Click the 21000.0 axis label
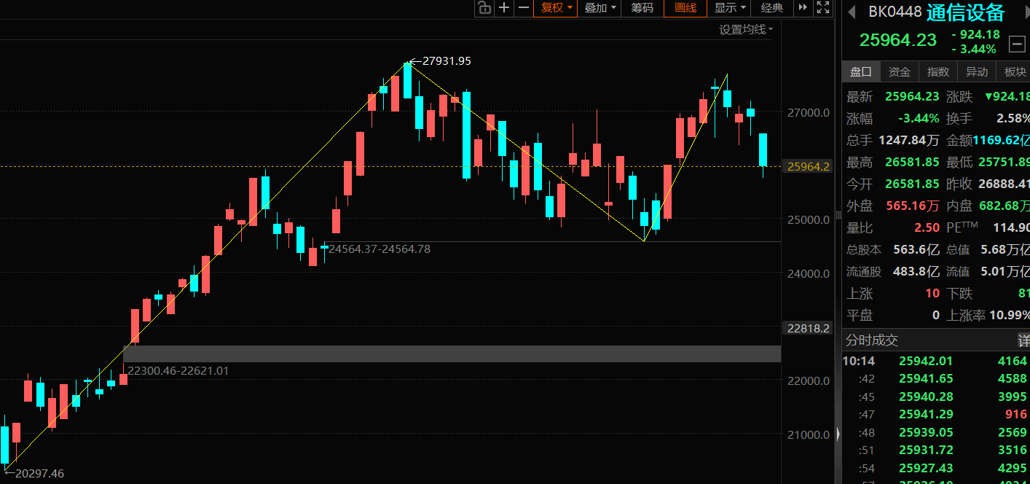Image resolution: width=1030 pixels, height=484 pixels. 808,434
